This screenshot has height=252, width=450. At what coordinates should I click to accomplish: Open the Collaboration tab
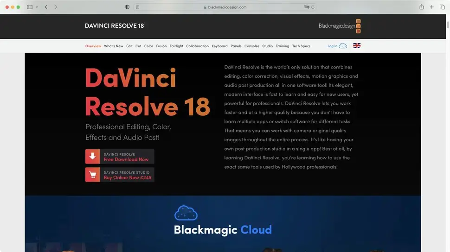pos(198,46)
